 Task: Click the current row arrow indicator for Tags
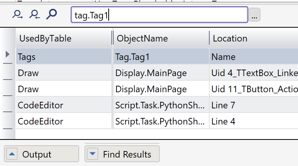pos(8,55)
